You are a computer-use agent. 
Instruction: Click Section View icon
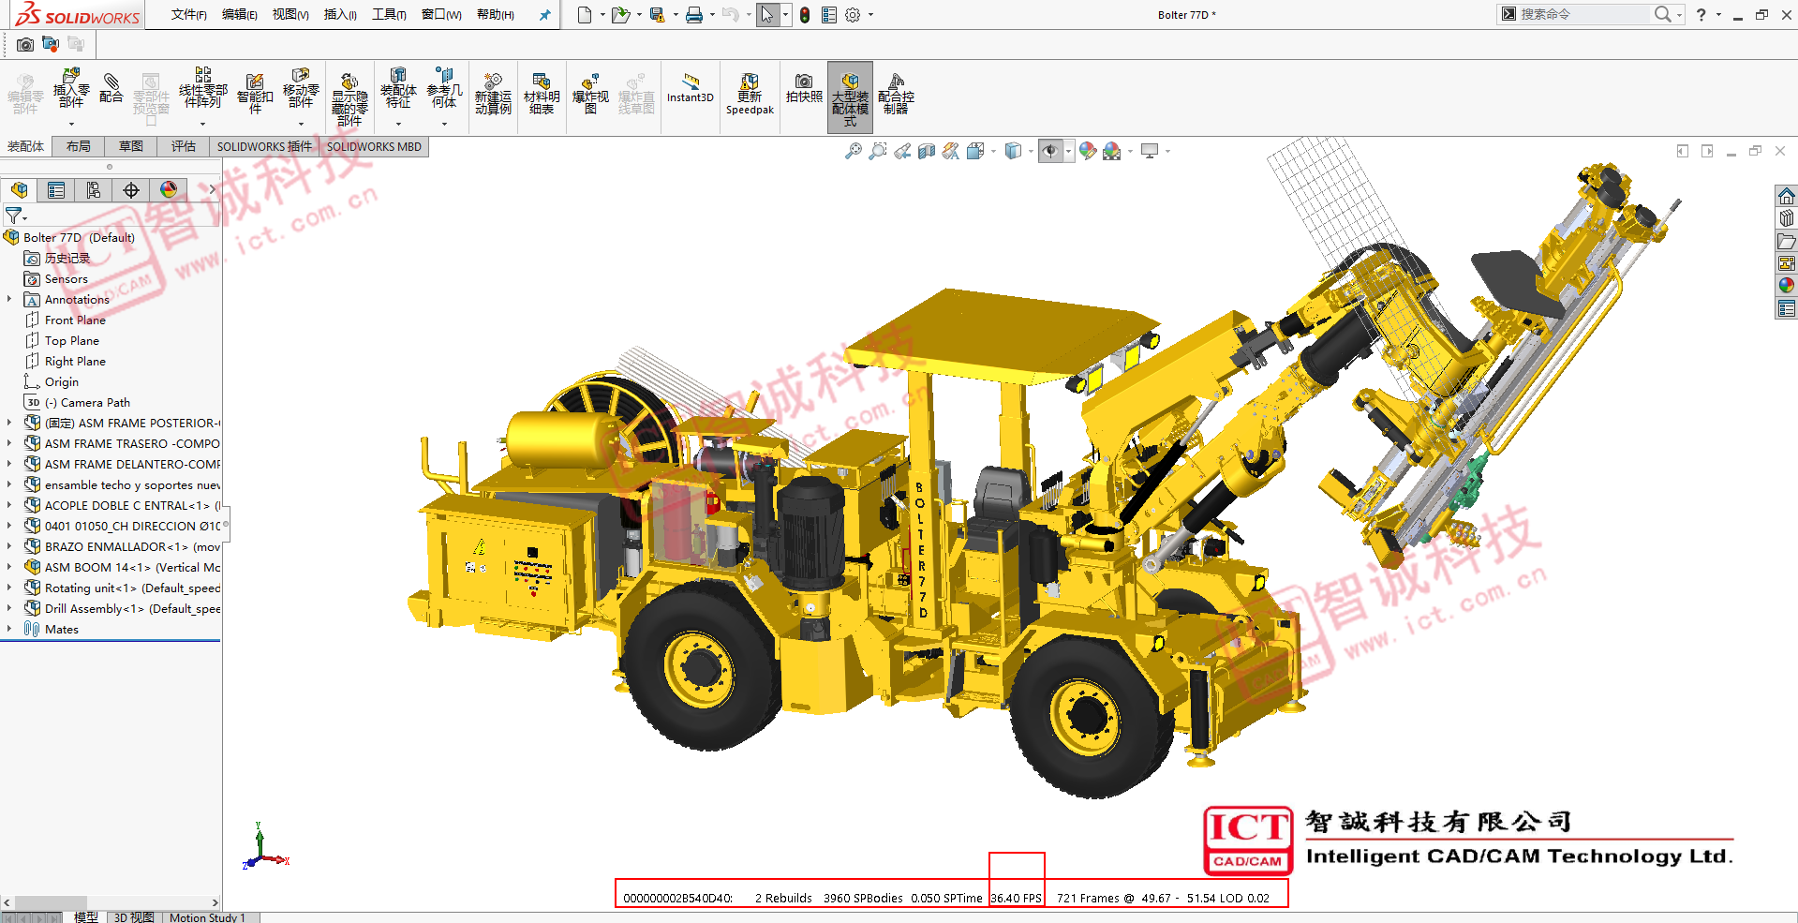tap(927, 151)
